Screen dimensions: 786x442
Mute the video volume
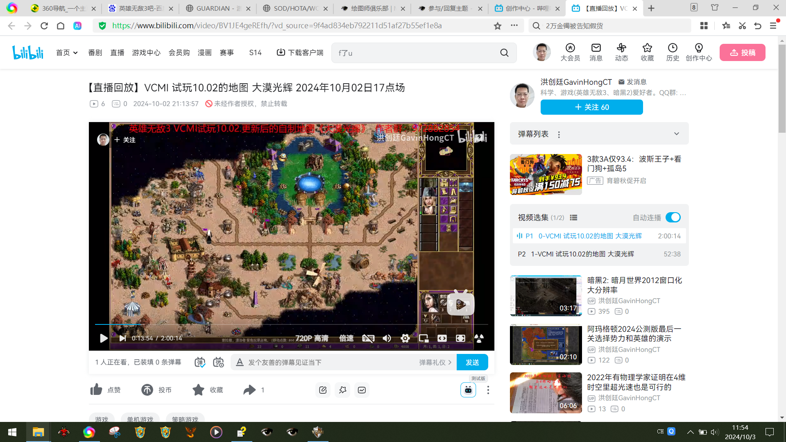387,338
